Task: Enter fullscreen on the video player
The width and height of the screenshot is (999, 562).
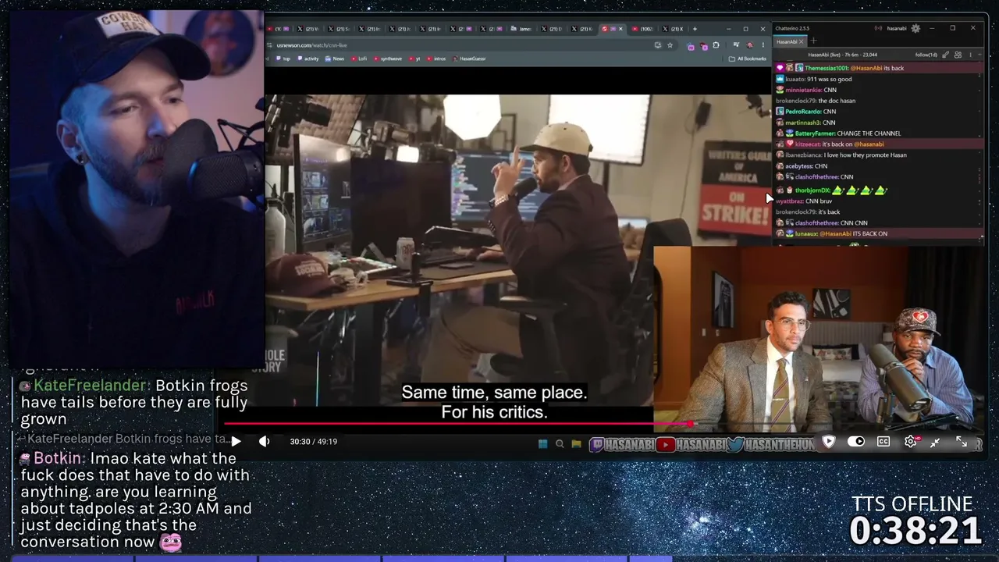Action: click(962, 442)
